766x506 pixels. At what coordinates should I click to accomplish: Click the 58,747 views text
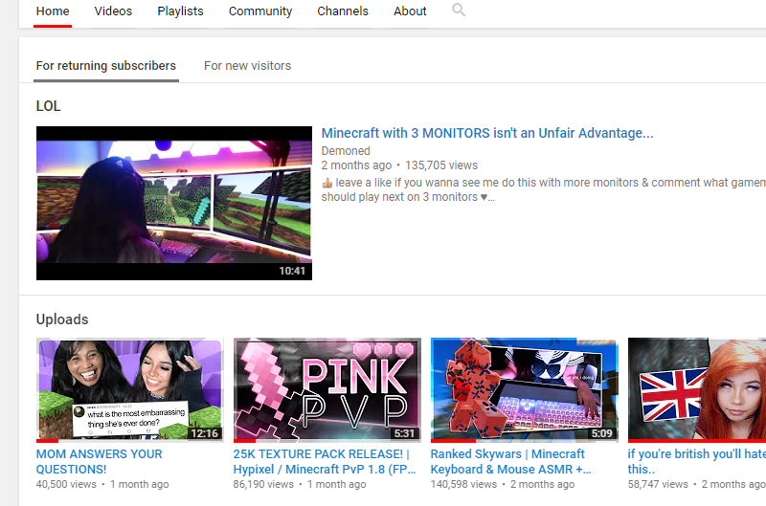coord(658,485)
